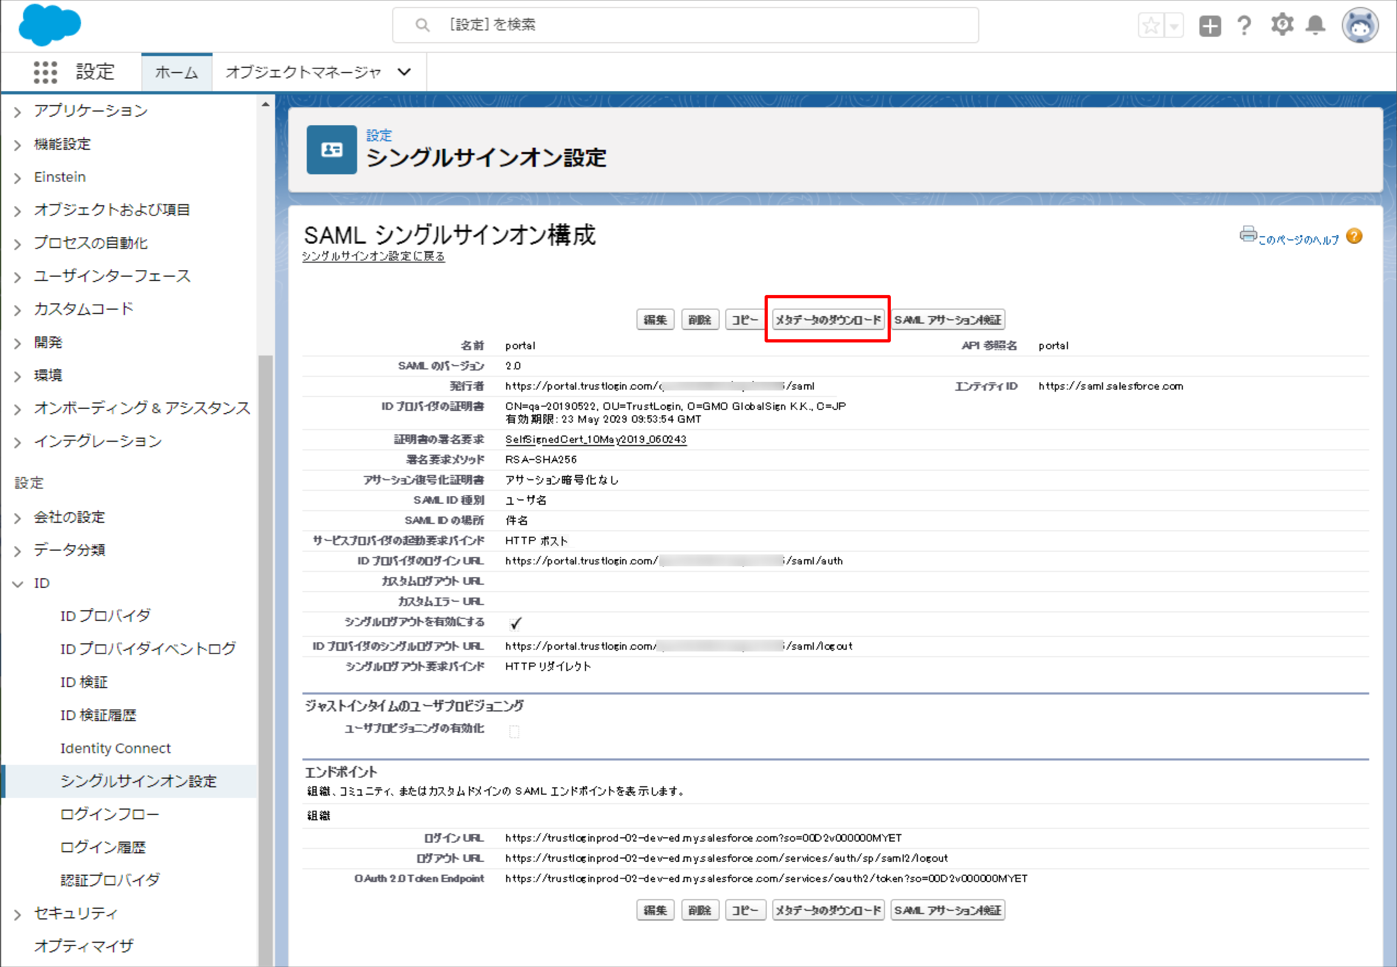
Task: Expand the カスタムコード node
Action: coord(18,310)
